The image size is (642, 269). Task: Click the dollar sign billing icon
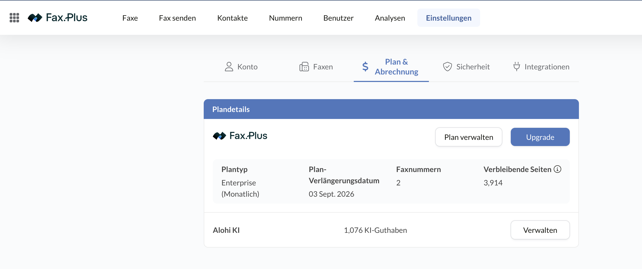365,67
